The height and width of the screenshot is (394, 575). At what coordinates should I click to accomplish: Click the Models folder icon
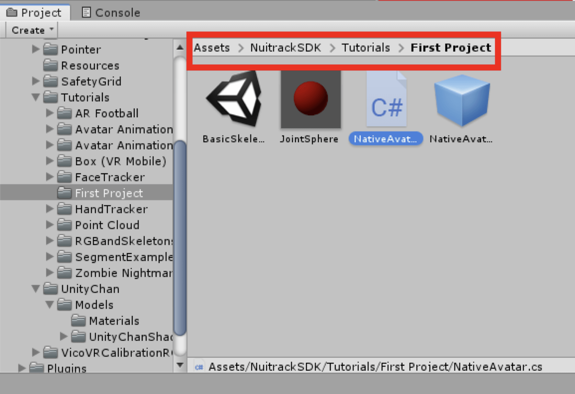[x=64, y=305]
